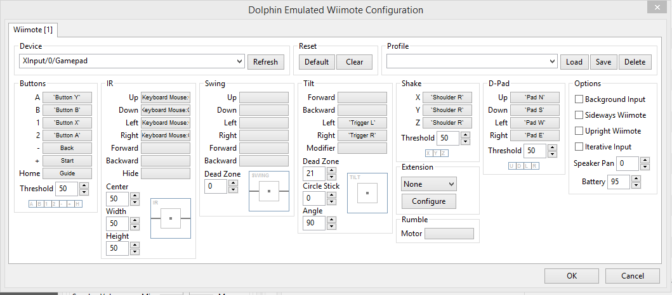Screen dimensions: 672x295
Task: Toggle the Upright Wiimote checkbox
Action: (x=579, y=131)
